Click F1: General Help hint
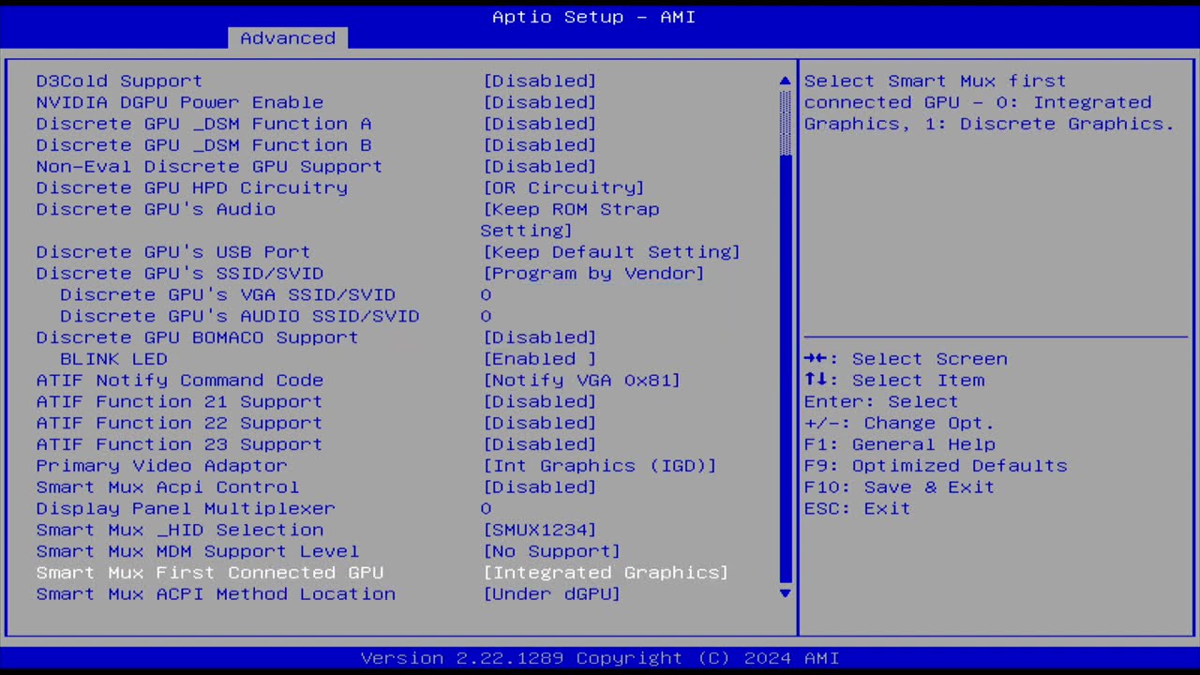 [899, 444]
